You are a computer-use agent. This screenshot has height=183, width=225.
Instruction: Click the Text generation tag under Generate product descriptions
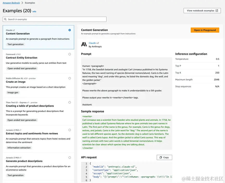pos(16,175)
